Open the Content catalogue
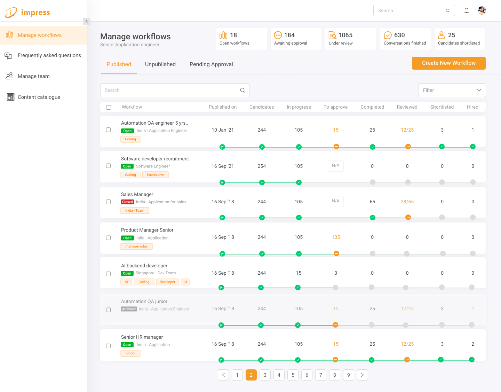This screenshot has width=501, height=392. 39,97
